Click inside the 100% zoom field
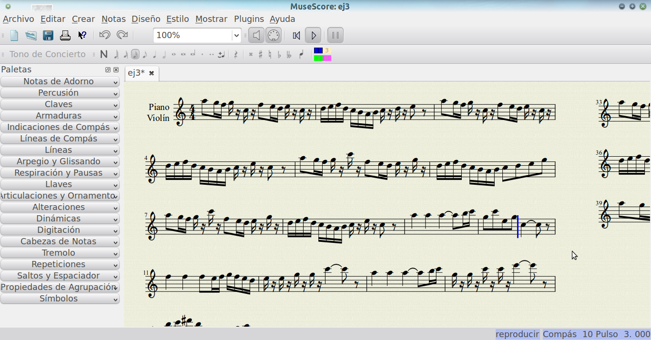Viewport: 651px width, 340px height. tap(193, 35)
